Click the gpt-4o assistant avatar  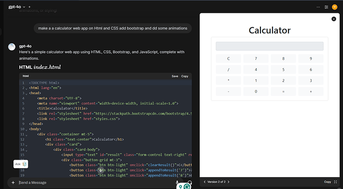coord(11,47)
